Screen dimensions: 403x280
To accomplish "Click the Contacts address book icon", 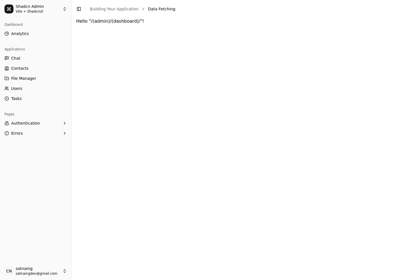I will 7,68.
